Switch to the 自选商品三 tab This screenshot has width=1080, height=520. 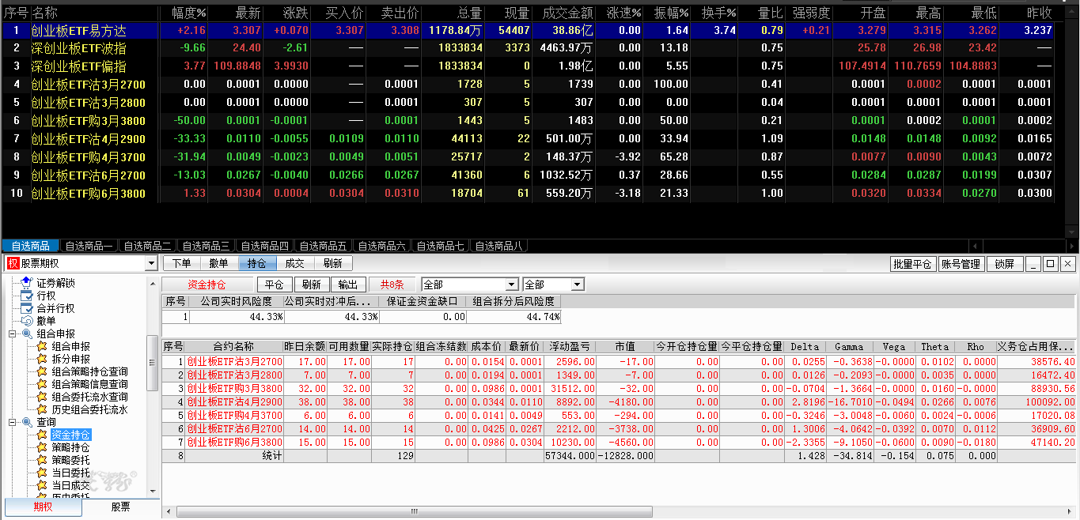[x=206, y=246]
